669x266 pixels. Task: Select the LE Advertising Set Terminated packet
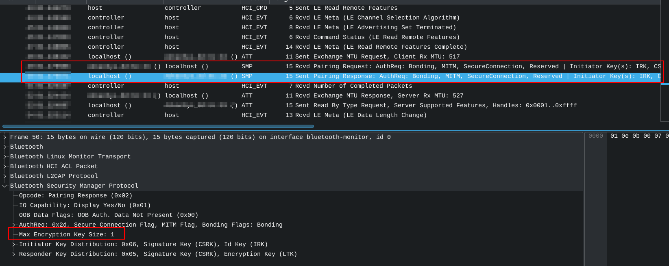coord(366,28)
